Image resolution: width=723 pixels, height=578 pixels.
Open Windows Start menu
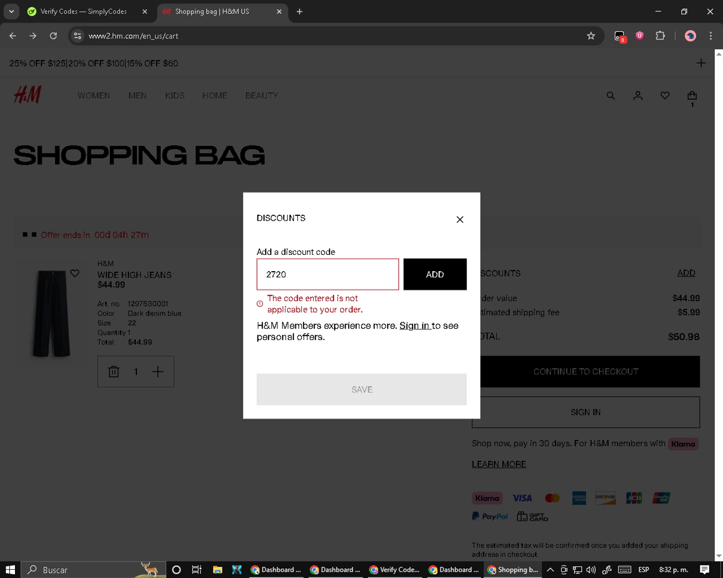click(x=10, y=570)
